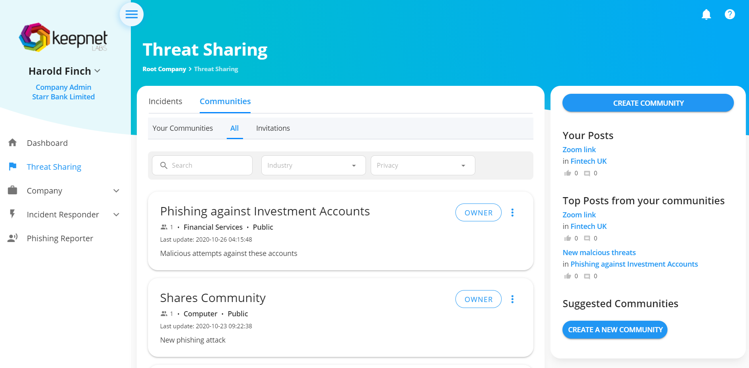Image resolution: width=749 pixels, height=368 pixels.
Task: Like the Zoom link post under Your Posts
Action: (x=568, y=173)
